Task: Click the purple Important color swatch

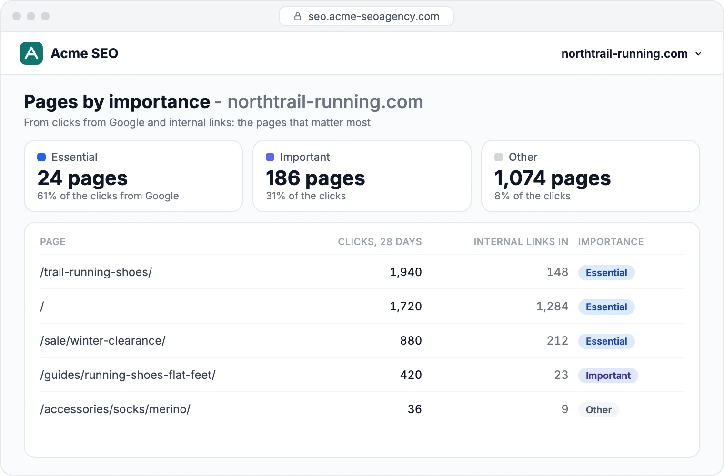Action: tap(270, 157)
